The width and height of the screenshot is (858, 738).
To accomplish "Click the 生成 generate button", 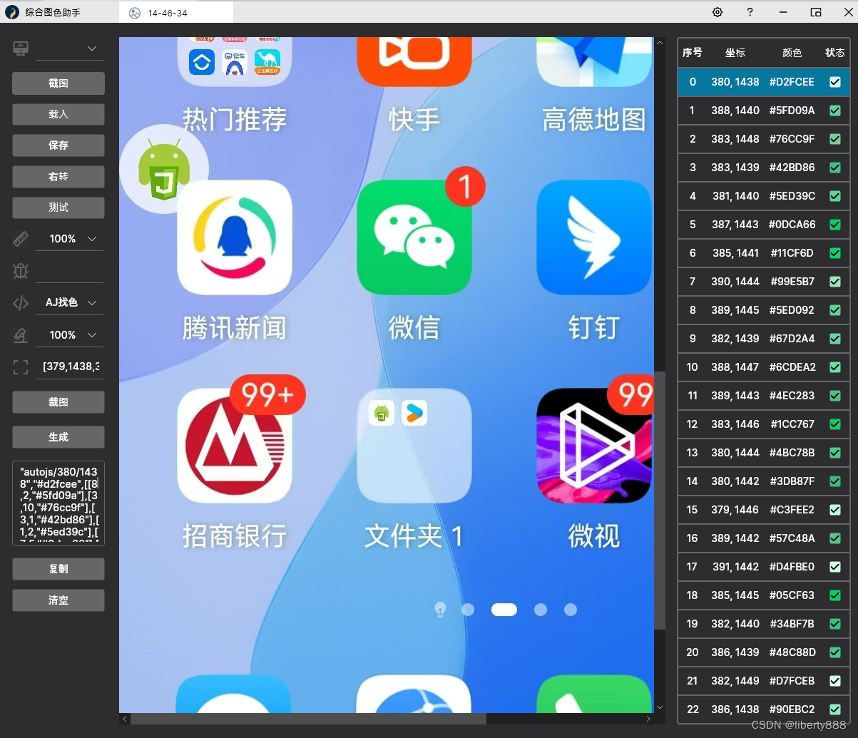I will tap(58, 437).
